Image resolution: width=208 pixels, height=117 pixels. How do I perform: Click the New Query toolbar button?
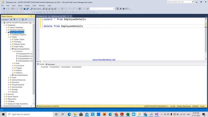click(36, 9)
